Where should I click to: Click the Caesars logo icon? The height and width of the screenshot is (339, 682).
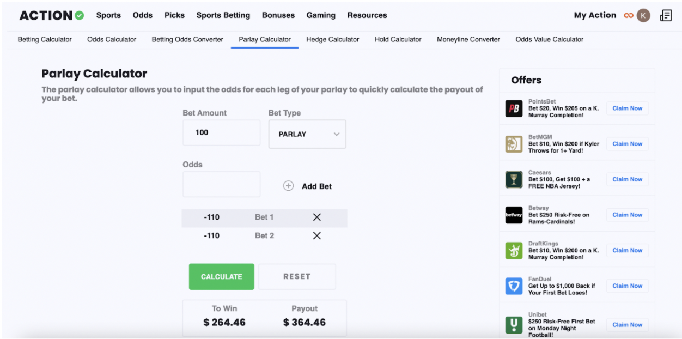[514, 179]
